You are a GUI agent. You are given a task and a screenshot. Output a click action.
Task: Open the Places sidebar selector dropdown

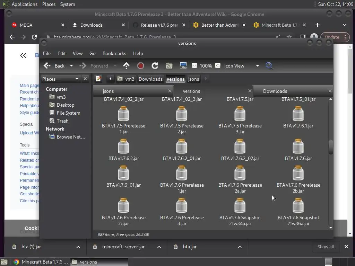pos(60,79)
